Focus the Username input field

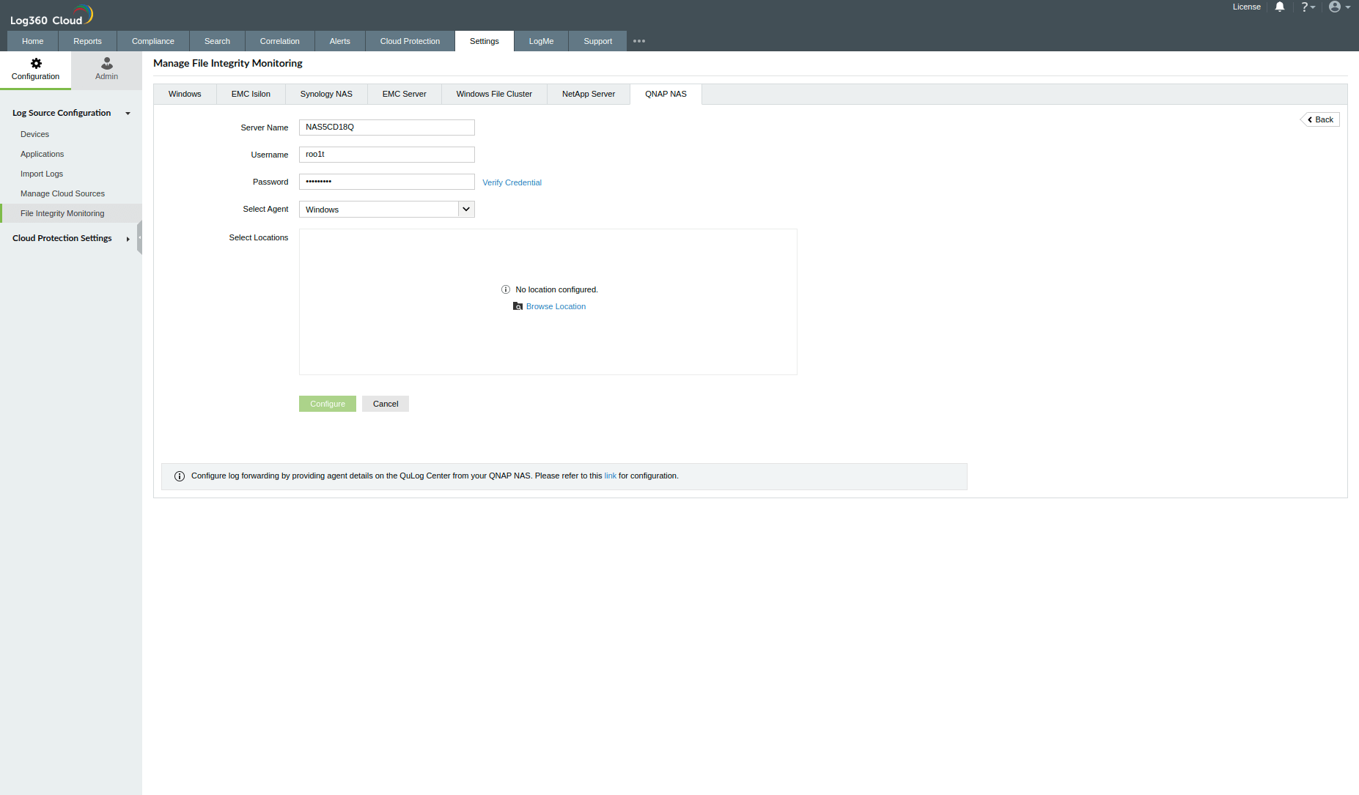click(x=387, y=155)
